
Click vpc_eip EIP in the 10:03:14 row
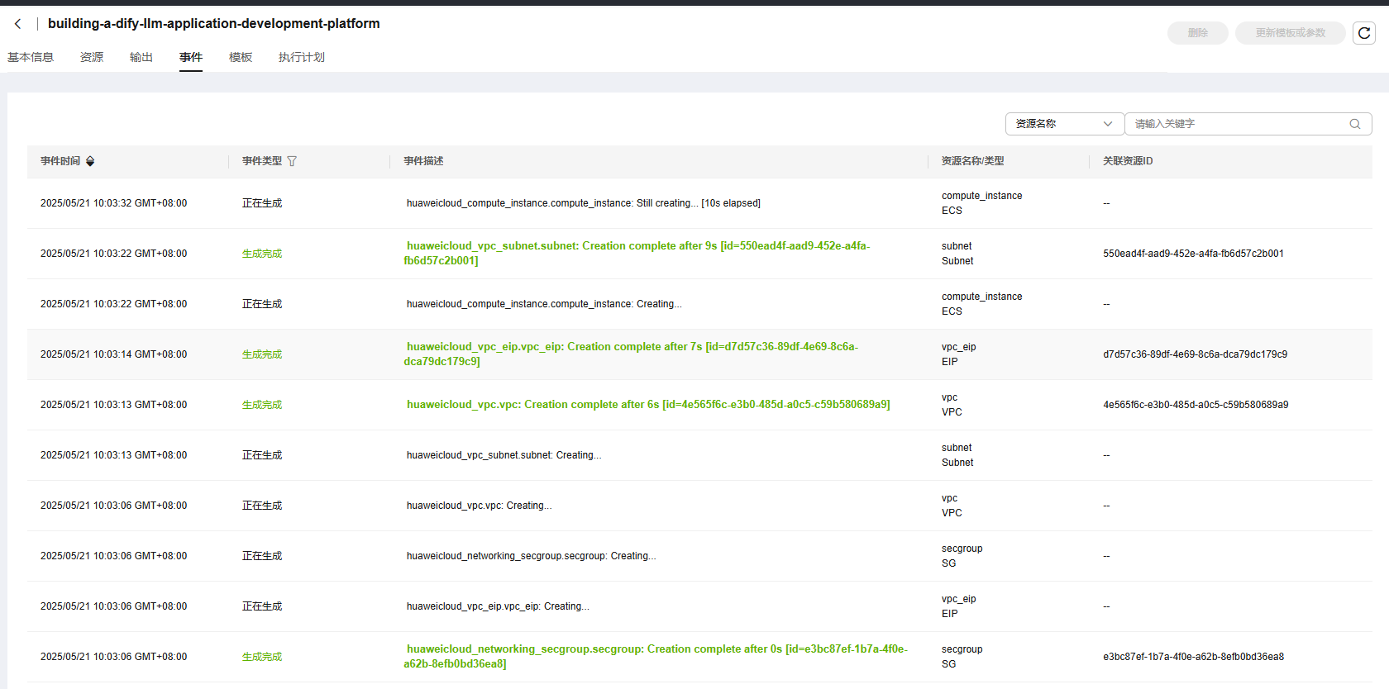(x=959, y=354)
